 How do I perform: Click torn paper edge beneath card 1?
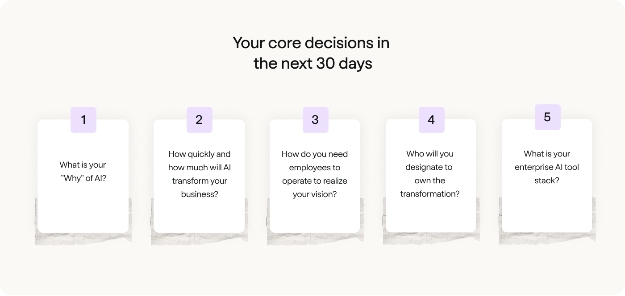pos(83,239)
